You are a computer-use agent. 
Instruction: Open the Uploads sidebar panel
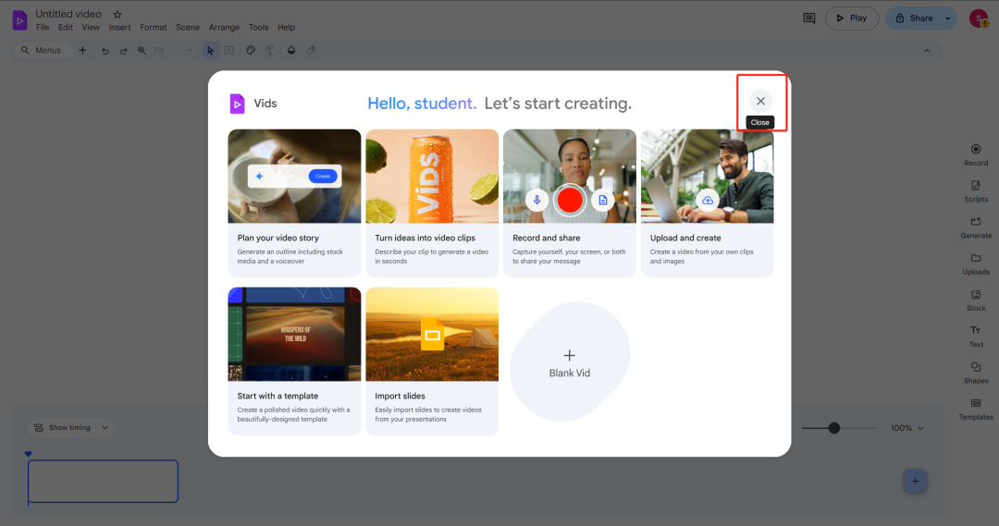pos(976,264)
